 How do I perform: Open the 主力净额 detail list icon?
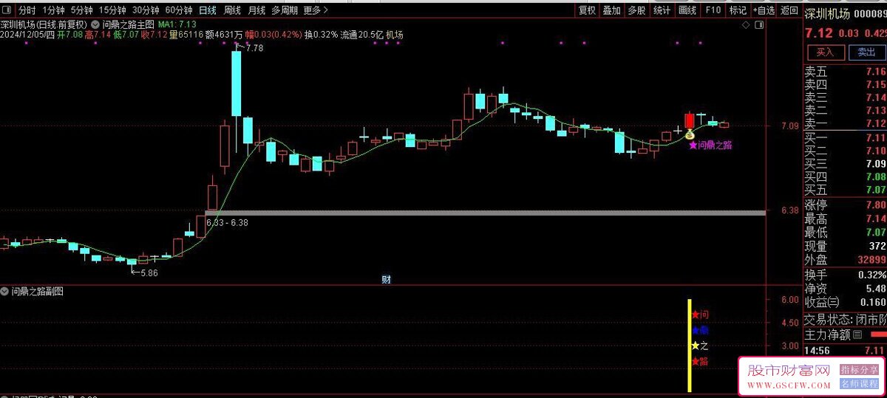coord(857,334)
